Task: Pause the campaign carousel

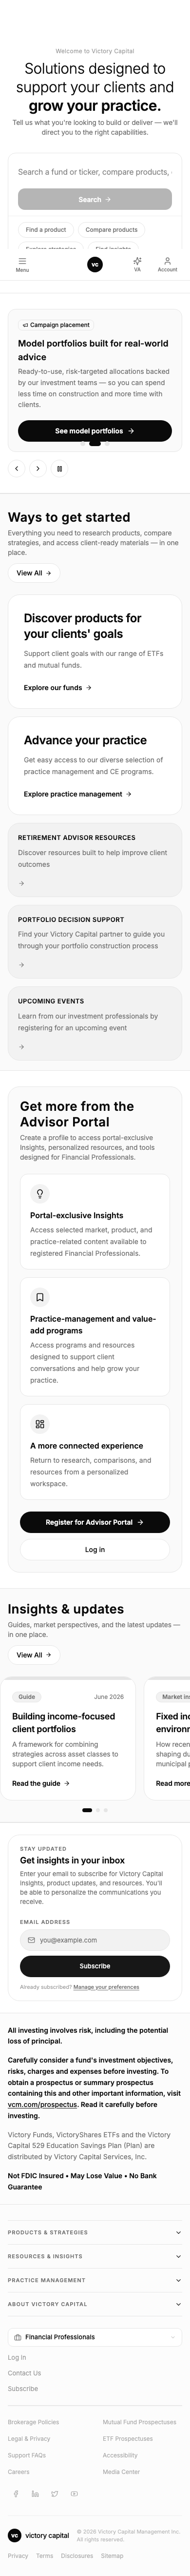Action: pyautogui.click(x=59, y=468)
